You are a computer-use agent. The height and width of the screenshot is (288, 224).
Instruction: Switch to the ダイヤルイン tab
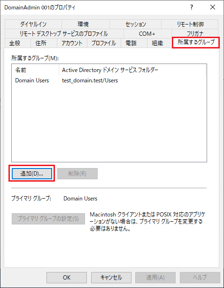pos(33,24)
